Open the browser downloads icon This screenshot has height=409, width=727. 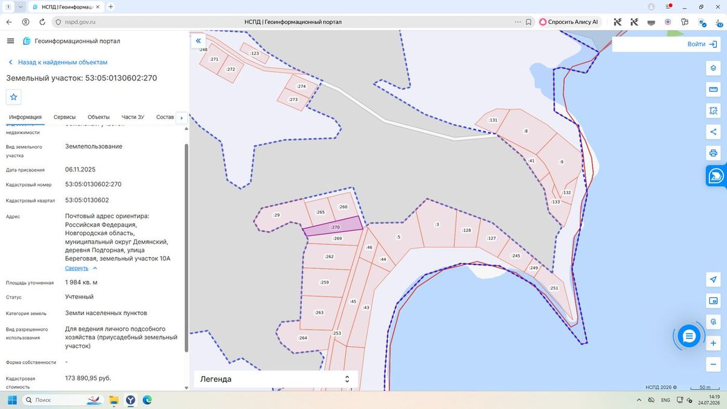pyautogui.click(x=718, y=22)
